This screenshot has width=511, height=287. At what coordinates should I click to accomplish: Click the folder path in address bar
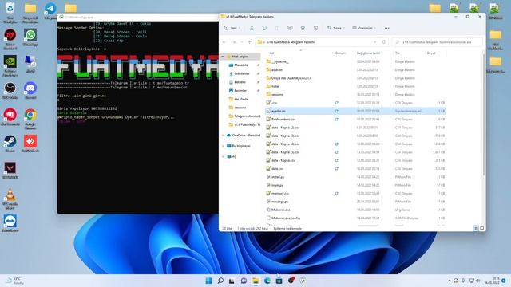(x=291, y=42)
